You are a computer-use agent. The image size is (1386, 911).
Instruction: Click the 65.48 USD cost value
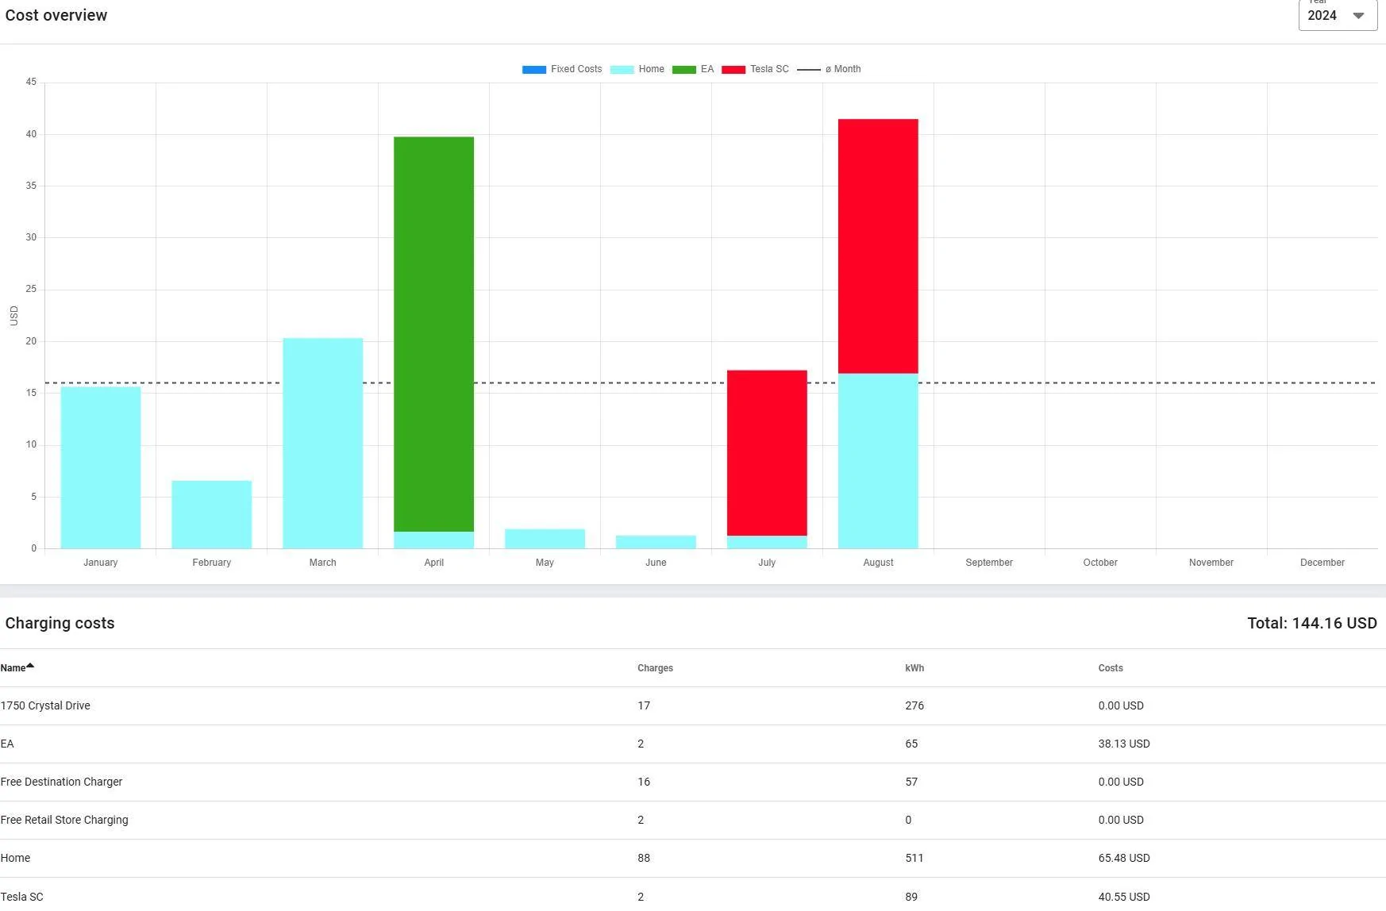[1124, 858]
